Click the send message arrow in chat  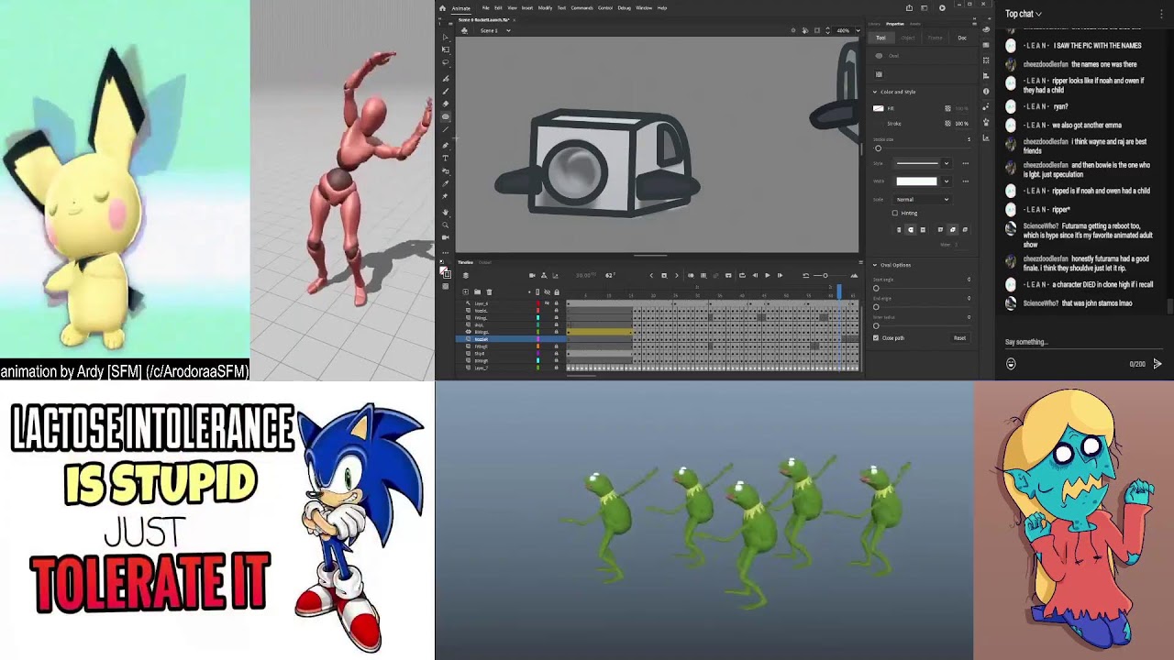[1157, 364]
